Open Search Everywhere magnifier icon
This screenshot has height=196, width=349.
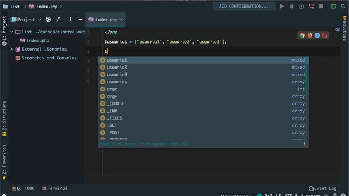(x=343, y=7)
